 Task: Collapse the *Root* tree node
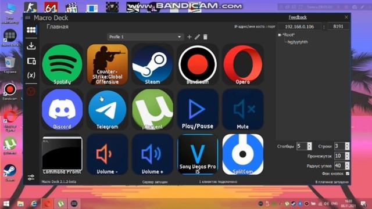[x=280, y=35]
